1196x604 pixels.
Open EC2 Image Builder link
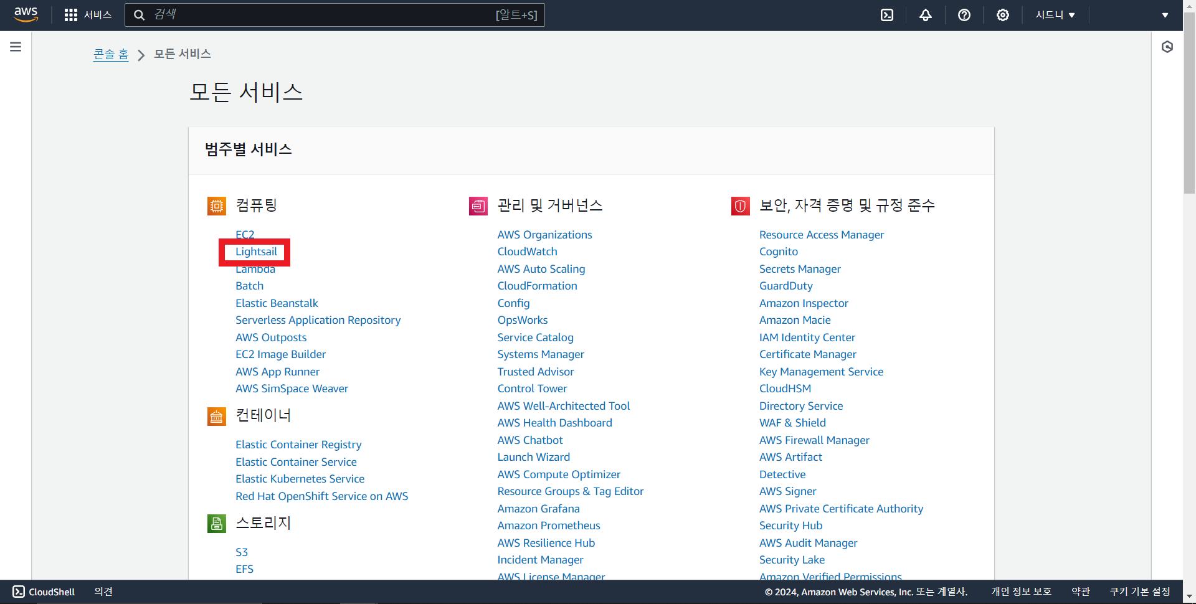(x=280, y=354)
